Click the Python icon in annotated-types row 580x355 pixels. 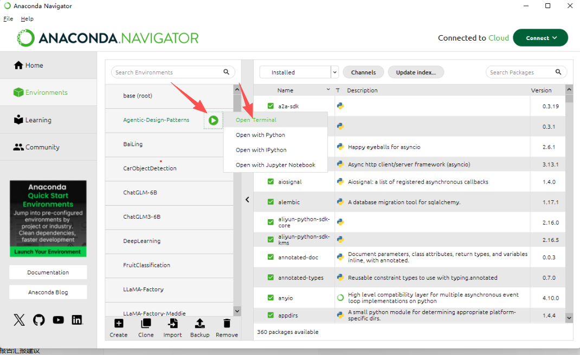[x=340, y=278]
